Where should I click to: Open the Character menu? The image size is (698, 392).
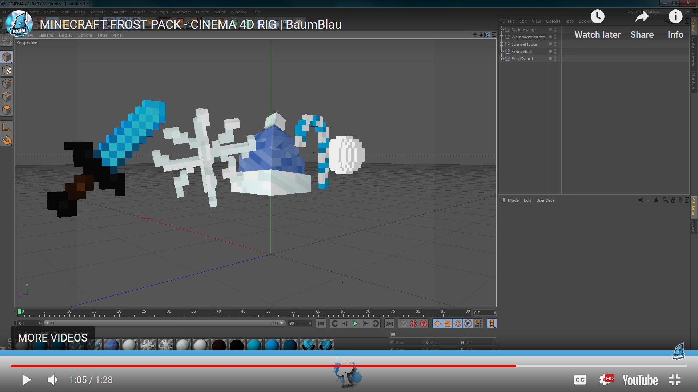click(182, 12)
